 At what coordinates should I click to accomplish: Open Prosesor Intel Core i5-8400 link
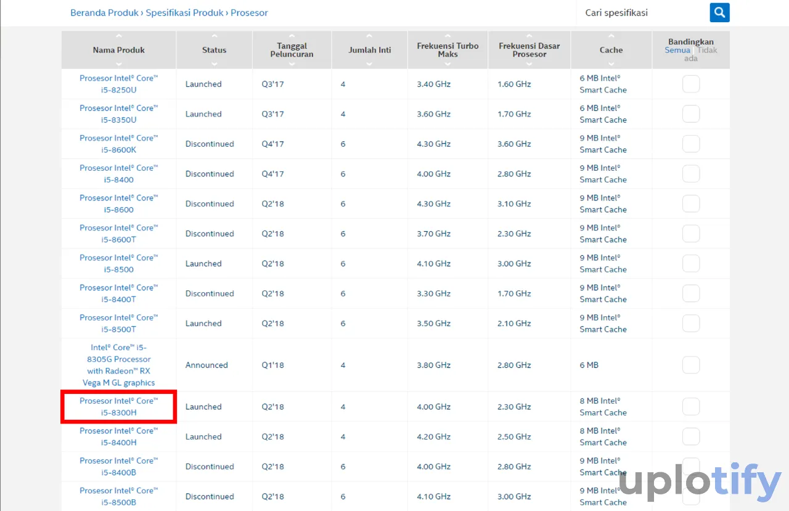(x=118, y=174)
